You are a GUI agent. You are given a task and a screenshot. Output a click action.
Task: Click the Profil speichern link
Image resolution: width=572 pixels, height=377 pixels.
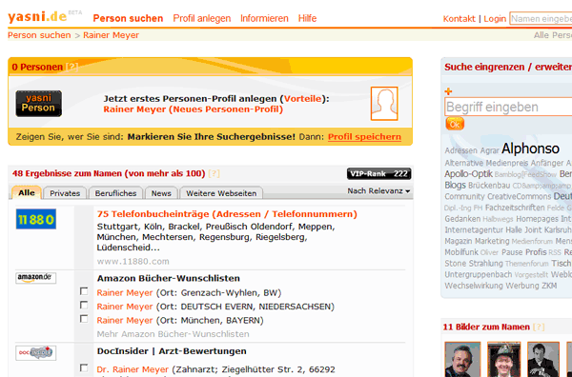point(364,136)
